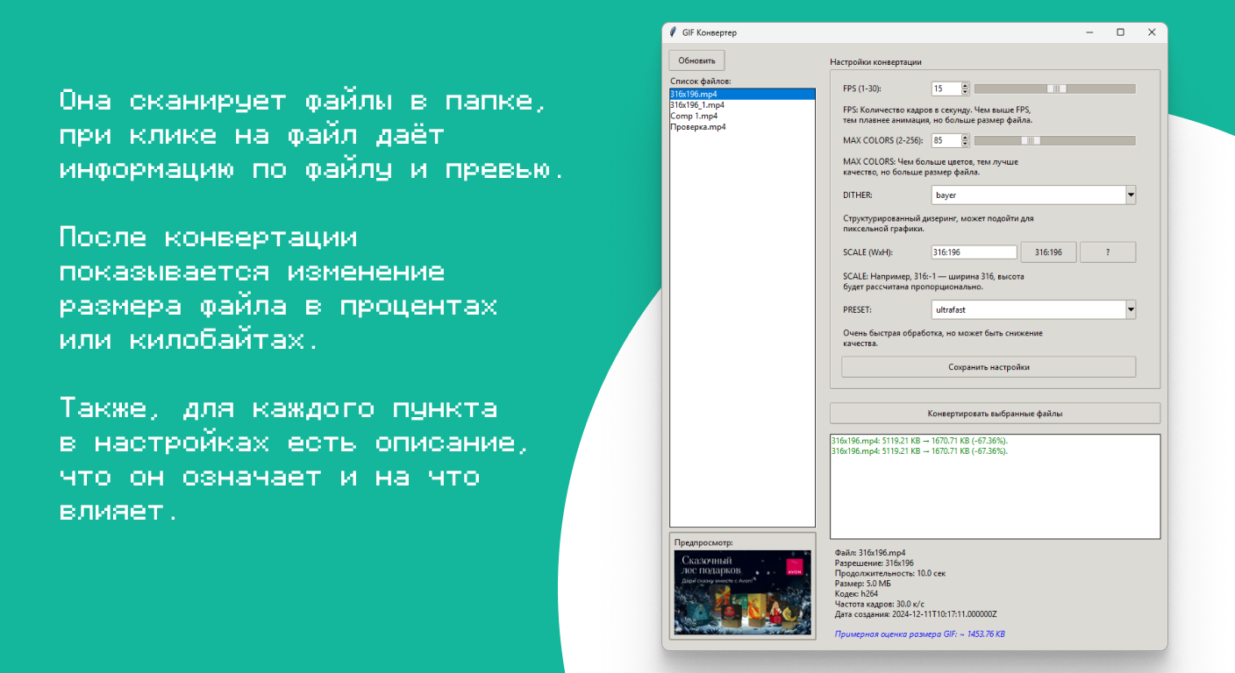Select 316x196_1.mp4 in the file list
Screen dimensions: 1235x673
742,104
